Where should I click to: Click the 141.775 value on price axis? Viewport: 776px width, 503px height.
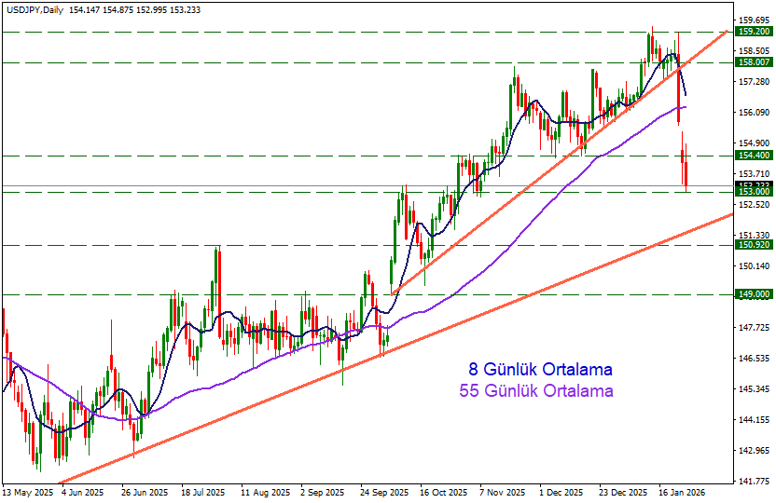coord(752,482)
